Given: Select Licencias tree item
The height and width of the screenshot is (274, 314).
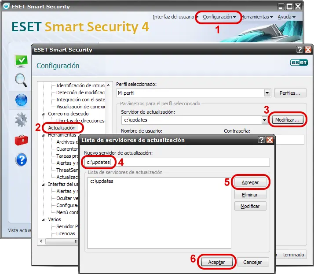Looking at the screenshot, I should click(66, 233).
